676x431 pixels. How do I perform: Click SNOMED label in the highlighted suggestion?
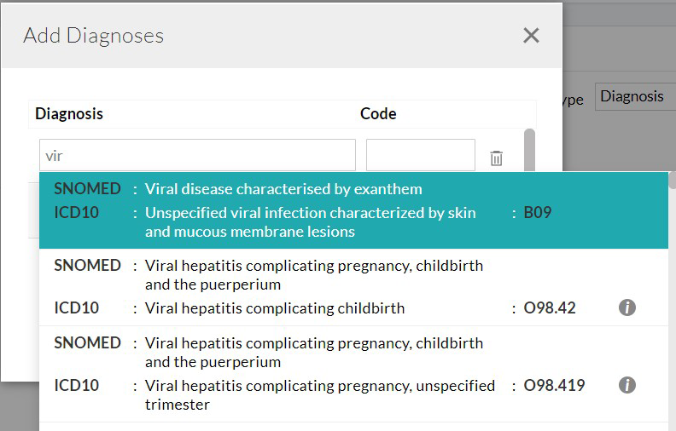pyautogui.click(x=87, y=188)
